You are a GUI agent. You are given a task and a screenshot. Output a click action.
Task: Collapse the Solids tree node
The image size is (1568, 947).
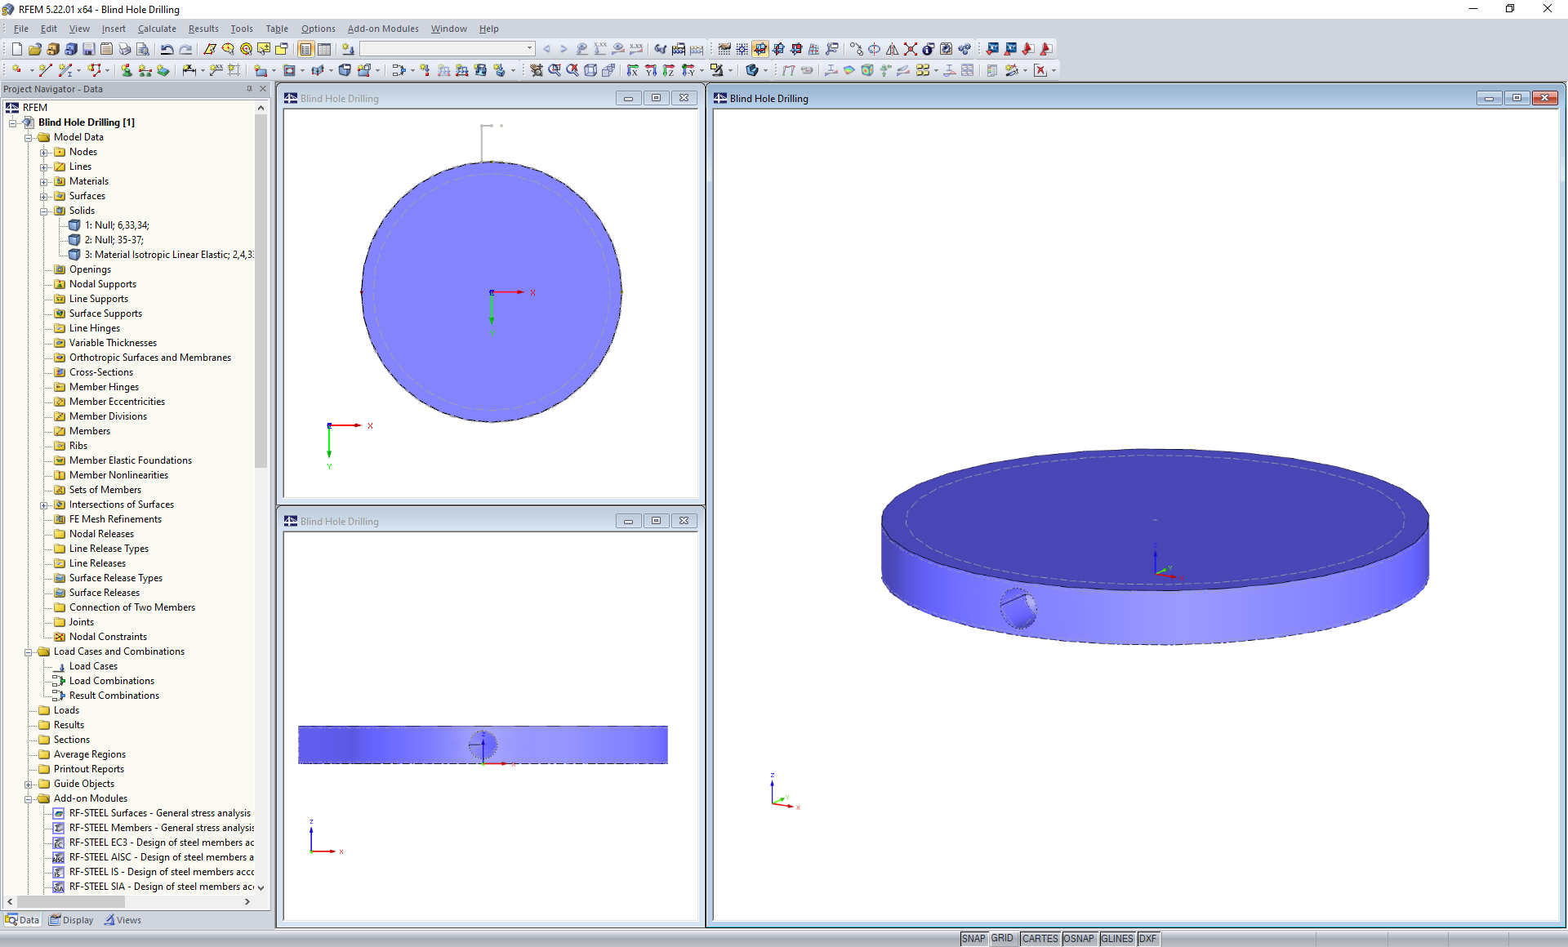[44, 211]
